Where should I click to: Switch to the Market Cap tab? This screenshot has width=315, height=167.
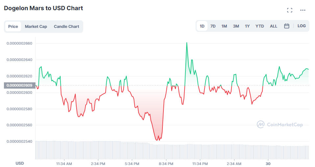coord(36,27)
